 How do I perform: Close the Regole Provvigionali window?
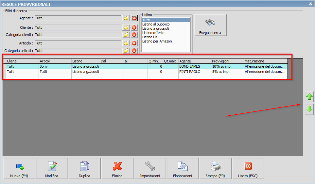tap(310, 4)
